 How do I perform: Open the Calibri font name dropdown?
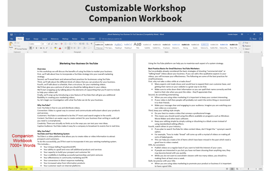pos(35,44)
